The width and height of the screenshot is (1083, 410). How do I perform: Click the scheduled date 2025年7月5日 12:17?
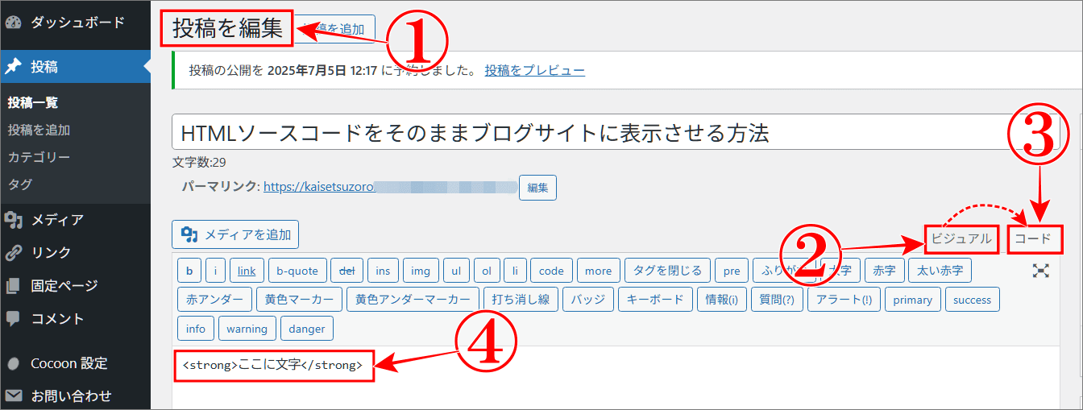(322, 71)
